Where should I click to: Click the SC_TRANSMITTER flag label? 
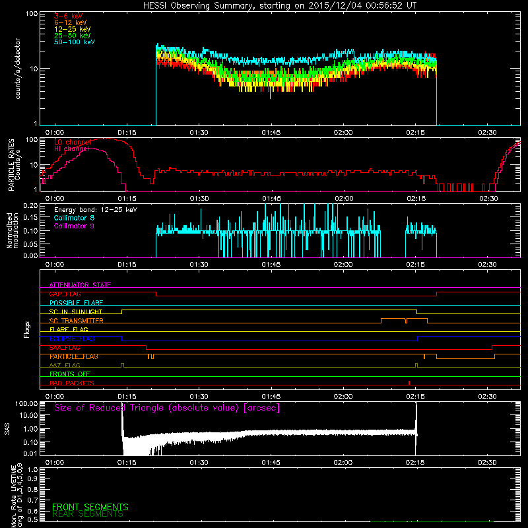(76, 321)
